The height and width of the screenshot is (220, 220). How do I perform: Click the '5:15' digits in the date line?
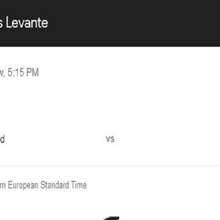[16, 73]
